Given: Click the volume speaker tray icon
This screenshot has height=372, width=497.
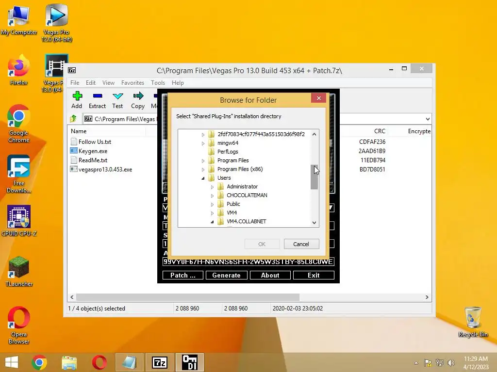Looking at the screenshot, I should click(x=451, y=363).
